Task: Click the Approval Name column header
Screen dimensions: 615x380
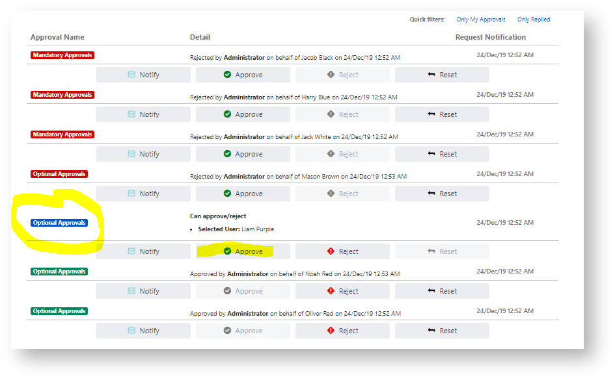Action: tap(57, 37)
